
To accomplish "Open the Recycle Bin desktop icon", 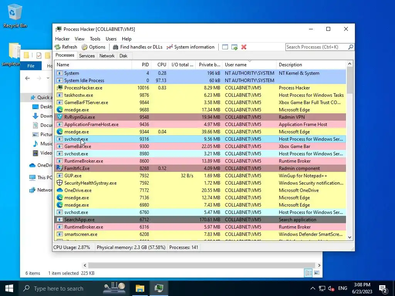I will [x=15, y=15].
